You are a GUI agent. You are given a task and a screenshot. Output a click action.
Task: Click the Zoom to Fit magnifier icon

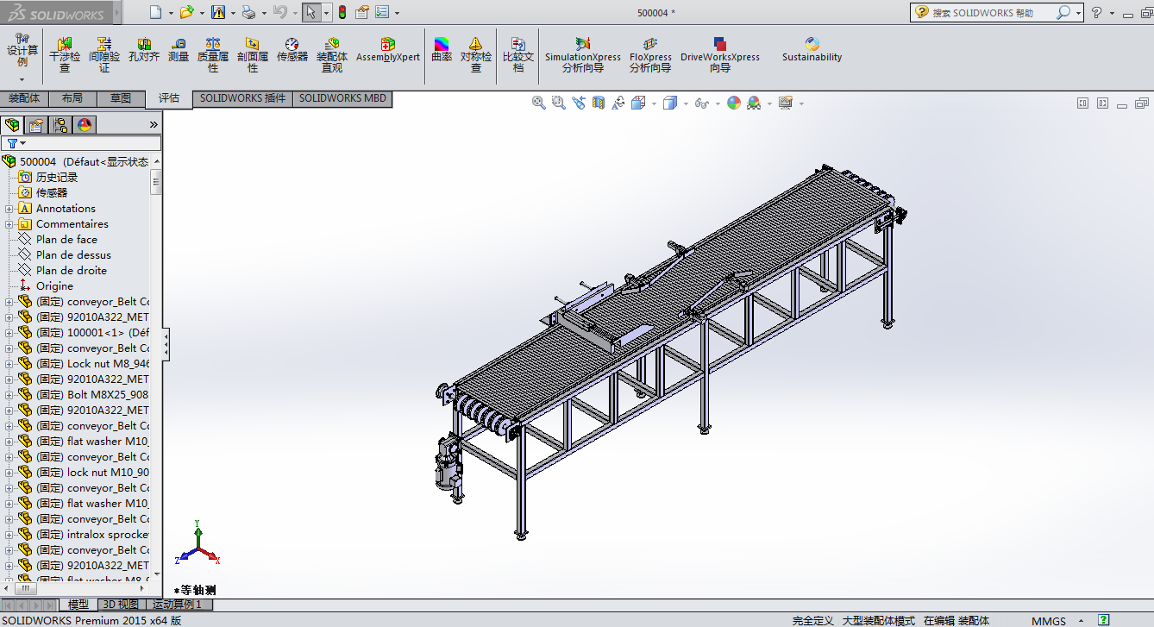[x=539, y=103]
